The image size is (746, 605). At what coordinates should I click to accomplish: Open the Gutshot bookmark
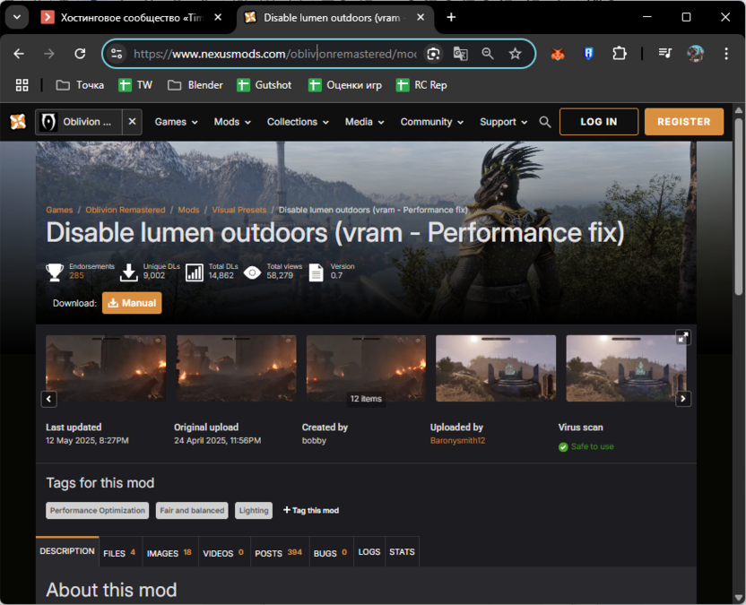264,85
